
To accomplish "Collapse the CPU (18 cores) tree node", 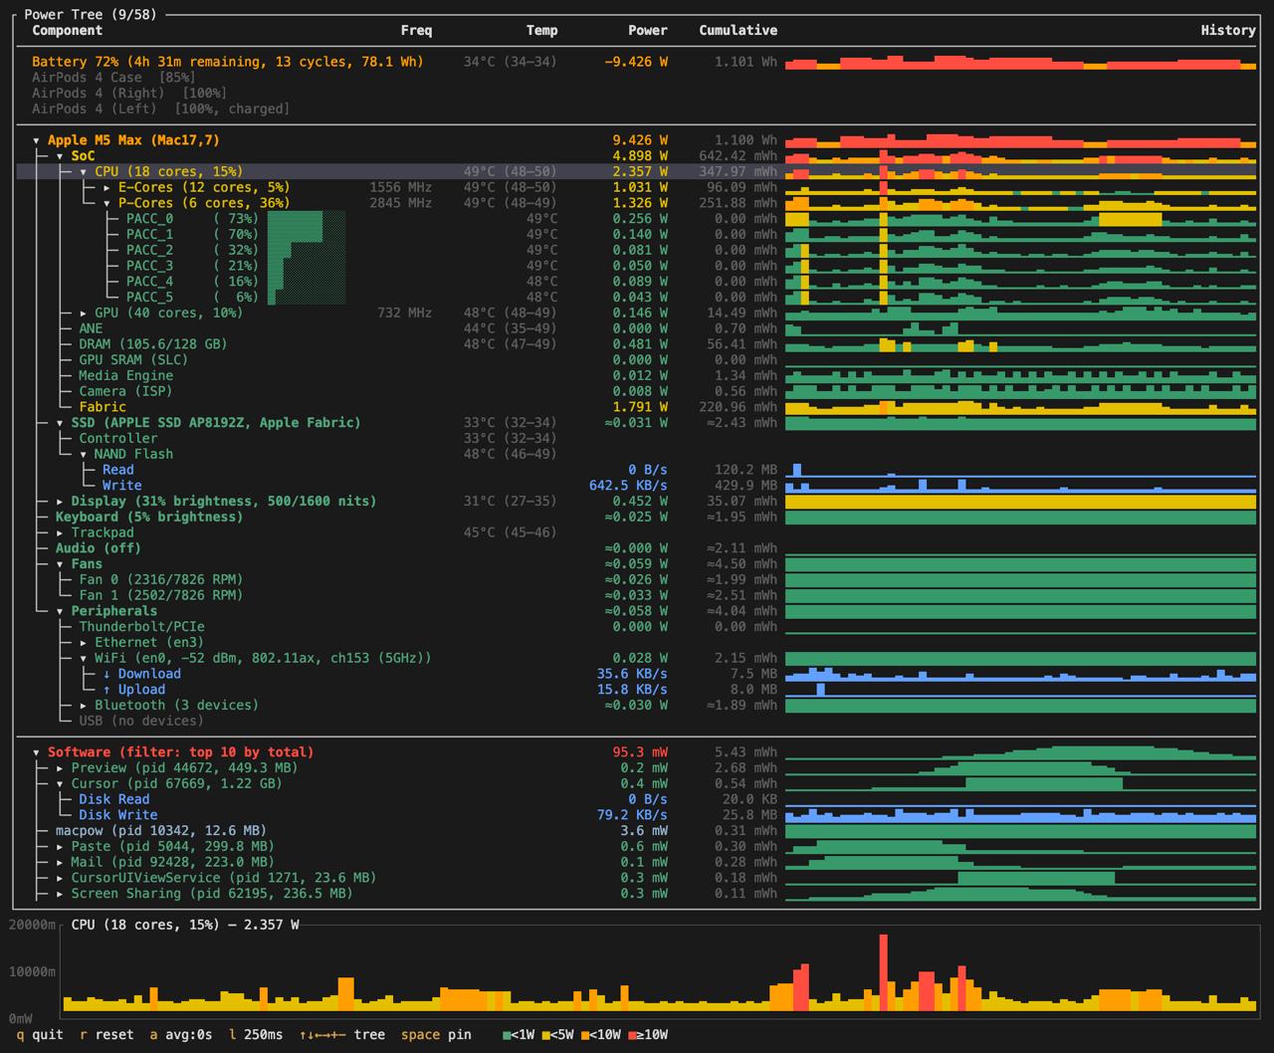I will (84, 172).
